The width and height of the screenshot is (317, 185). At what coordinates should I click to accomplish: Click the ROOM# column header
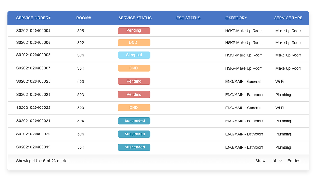point(83,18)
